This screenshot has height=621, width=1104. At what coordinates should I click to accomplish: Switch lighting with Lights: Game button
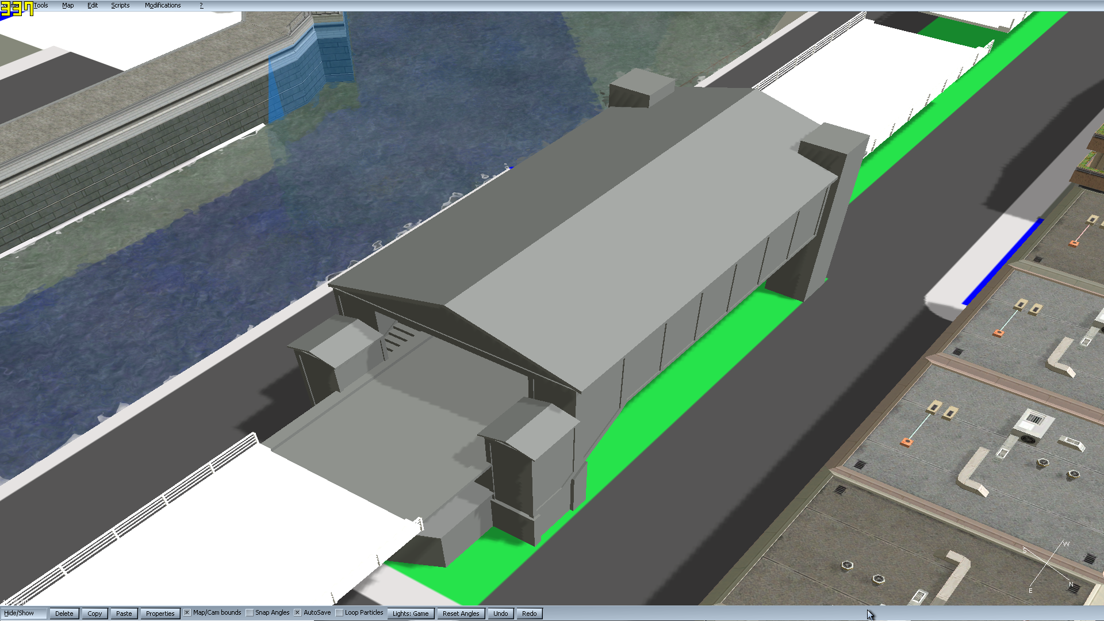tap(411, 614)
